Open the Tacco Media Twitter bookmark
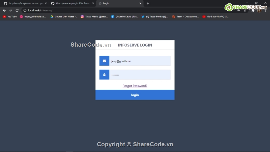Image resolution: width=270 pixels, height=152 pixels. pyautogui.click(x=155, y=17)
